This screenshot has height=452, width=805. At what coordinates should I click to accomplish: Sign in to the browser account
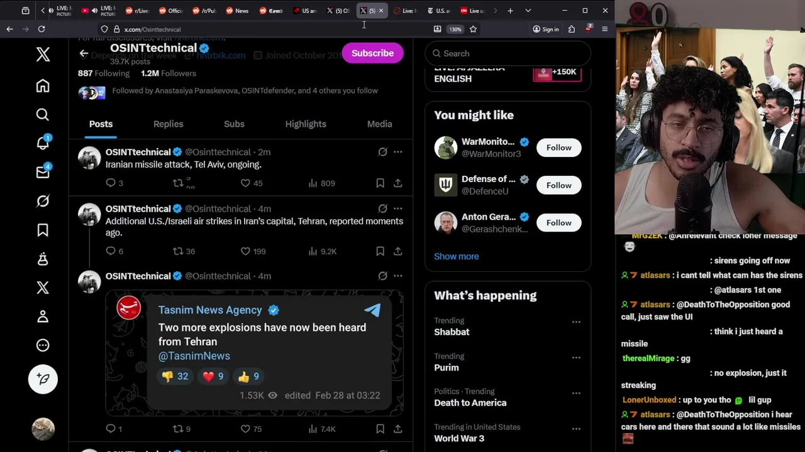point(545,29)
